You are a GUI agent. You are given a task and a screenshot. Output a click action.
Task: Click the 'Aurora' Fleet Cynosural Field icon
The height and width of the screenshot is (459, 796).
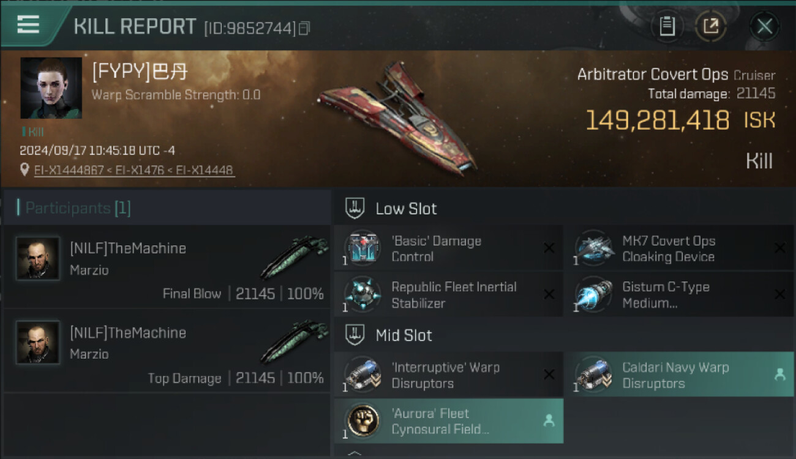point(362,420)
